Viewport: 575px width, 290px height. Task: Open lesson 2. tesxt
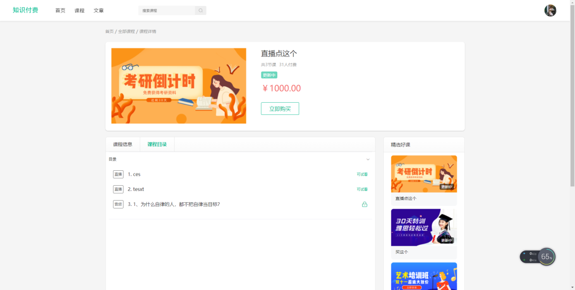[x=136, y=189]
